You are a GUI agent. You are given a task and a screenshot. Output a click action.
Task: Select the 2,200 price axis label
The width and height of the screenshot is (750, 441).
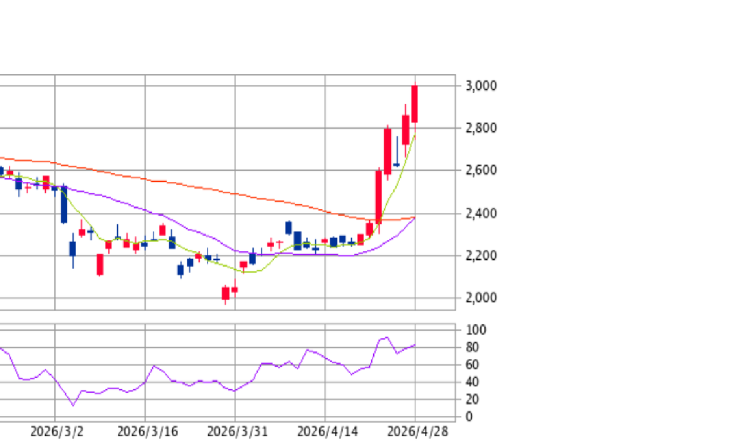click(x=481, y=256)
